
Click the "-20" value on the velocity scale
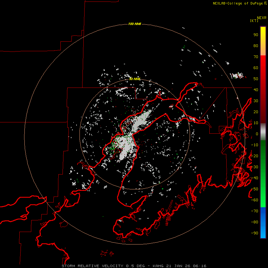point(255,156)
